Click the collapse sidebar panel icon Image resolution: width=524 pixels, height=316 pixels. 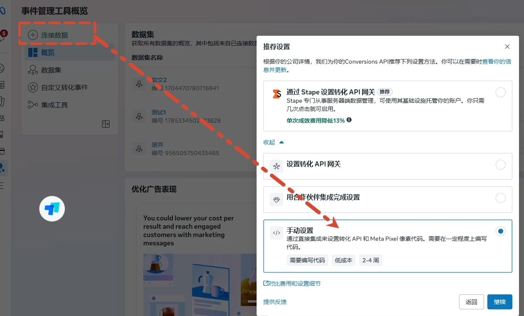(105, 124)
